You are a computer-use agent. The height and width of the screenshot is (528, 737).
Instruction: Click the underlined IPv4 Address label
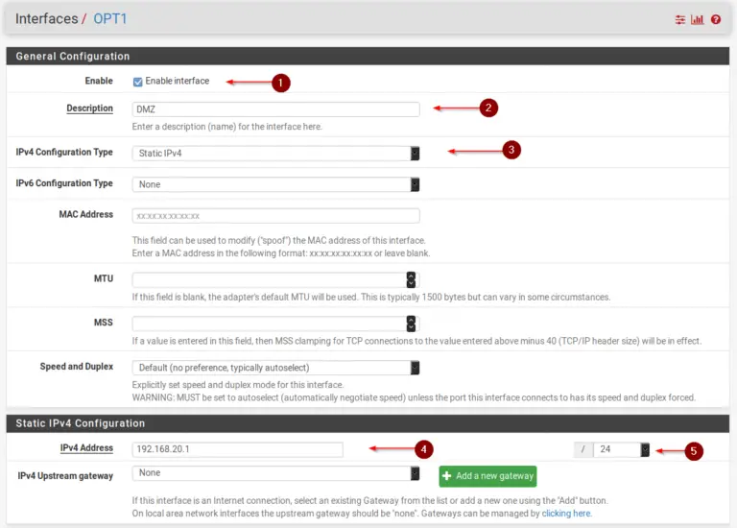click(x=86, y=448)
